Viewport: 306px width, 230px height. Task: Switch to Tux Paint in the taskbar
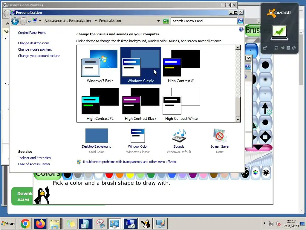[146, 224]
